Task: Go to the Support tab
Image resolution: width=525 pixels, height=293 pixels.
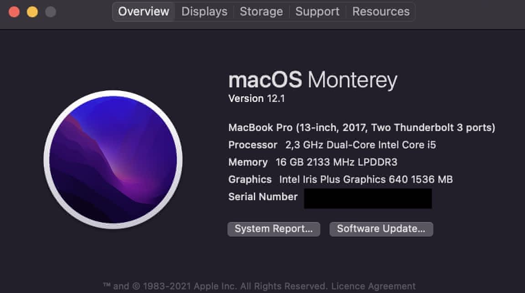Action: [318, 11]
